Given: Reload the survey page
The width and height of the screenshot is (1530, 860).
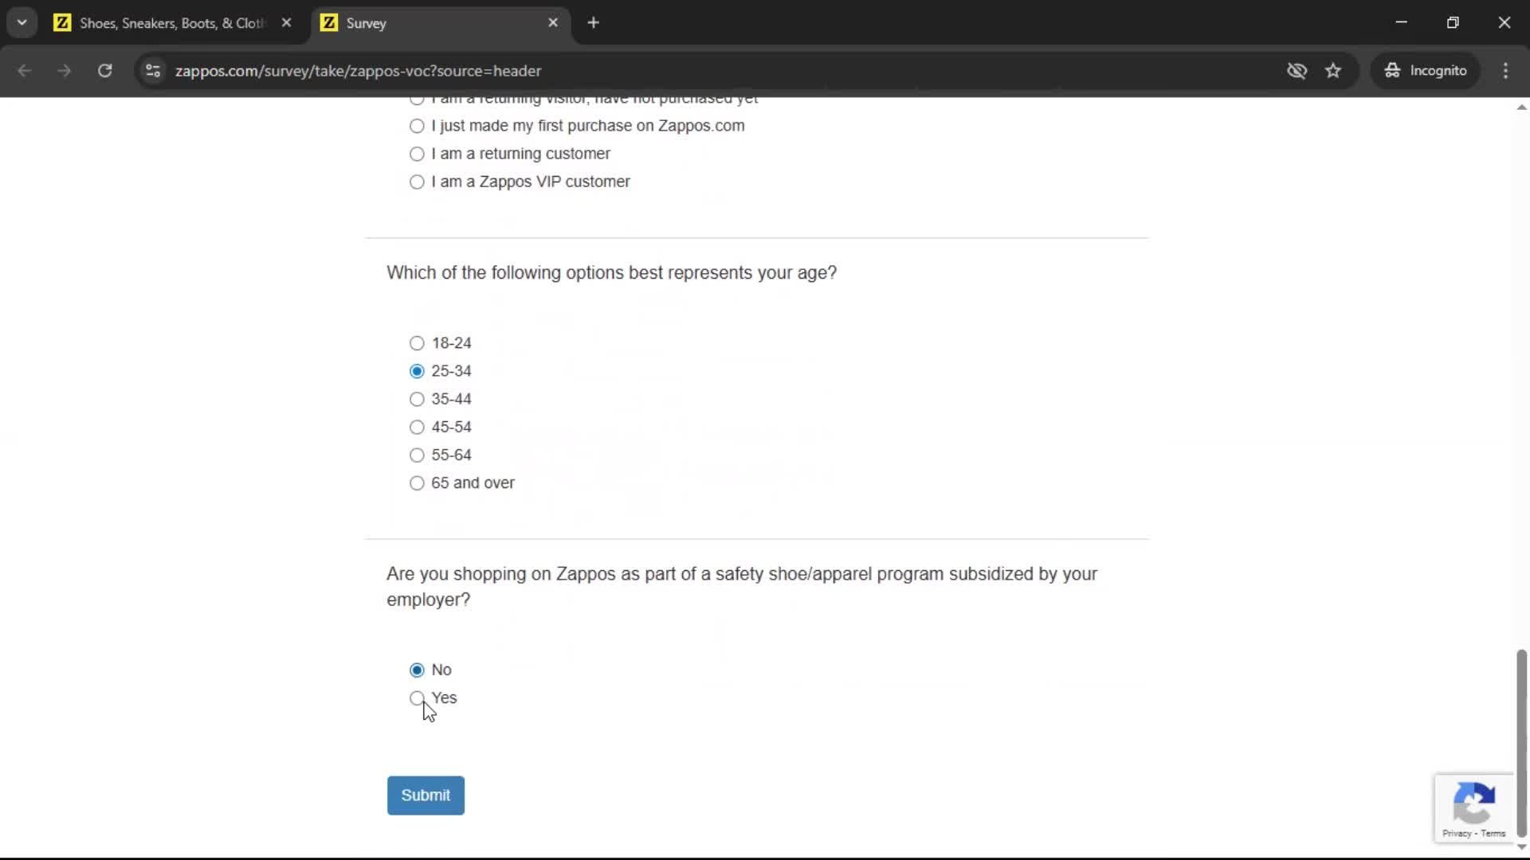Looking at the screenshot, I should point(104,71).
